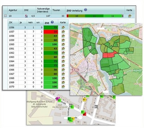The height and width of the screenshot is (128, 144).
Task: Sort by Notwendige Interviews column header
Action: (43, 10)
